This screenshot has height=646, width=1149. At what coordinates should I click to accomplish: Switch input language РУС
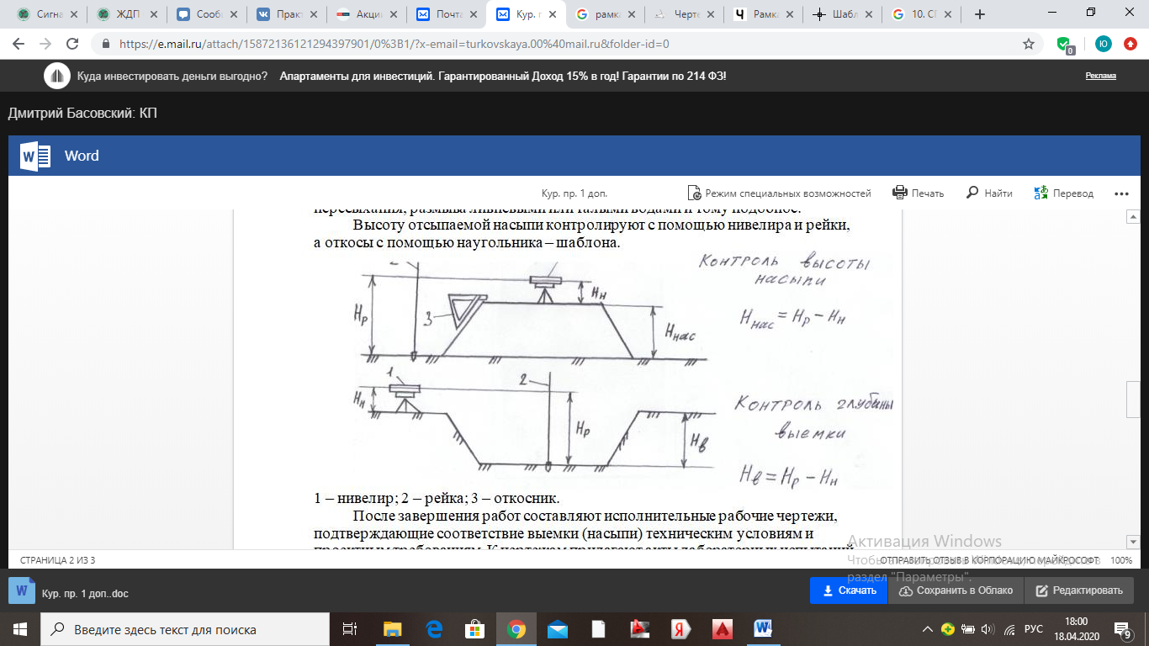coord(1033,629)
